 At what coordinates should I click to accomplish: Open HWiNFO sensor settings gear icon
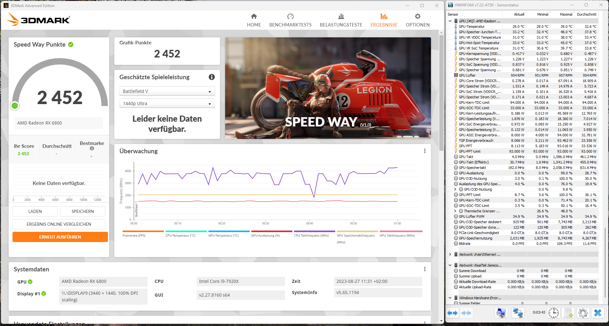pyautogui.click(x=583, y=313)
